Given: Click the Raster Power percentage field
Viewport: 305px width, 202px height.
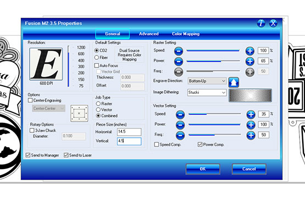Looking at the screenshot, I should (x=263, y=61).
